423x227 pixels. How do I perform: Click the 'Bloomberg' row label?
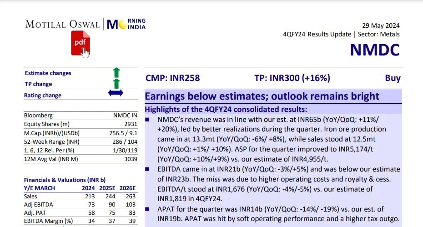[x=38, y=116]
